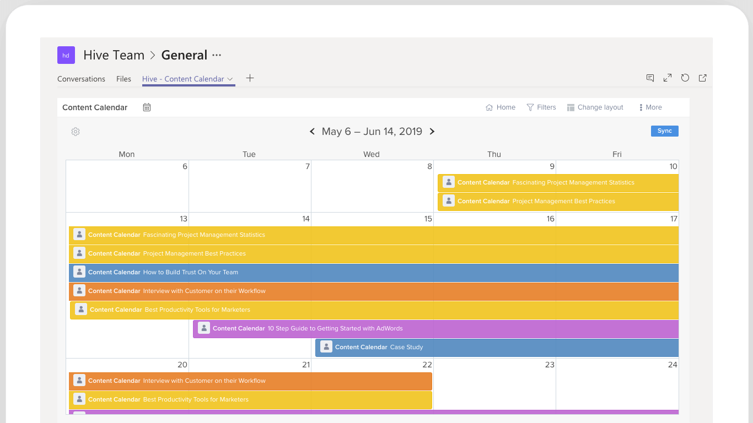The width and height of the screenshot is (753, 423).
Task: Expand the tab to full screen
Action: (x=668, y=78)
